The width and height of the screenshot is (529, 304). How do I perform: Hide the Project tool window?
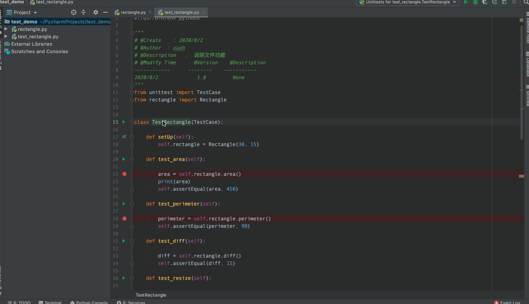pos(105,12)
